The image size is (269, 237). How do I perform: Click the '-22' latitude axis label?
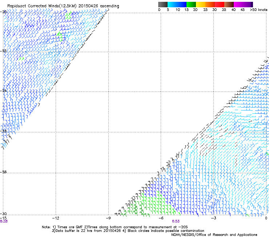[3, 51]
